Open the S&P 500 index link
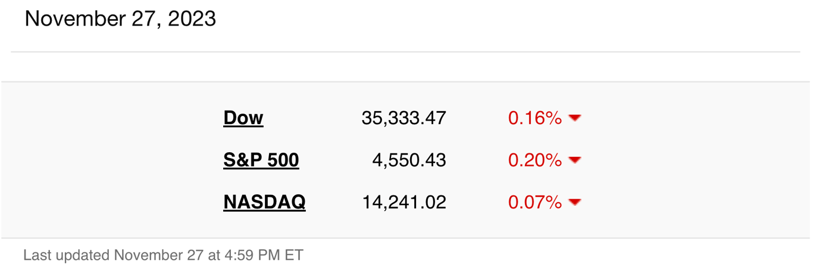 click(261, 160)
